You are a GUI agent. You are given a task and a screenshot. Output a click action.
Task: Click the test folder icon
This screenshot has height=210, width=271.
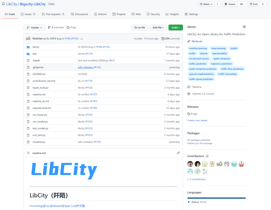(28, 54)
